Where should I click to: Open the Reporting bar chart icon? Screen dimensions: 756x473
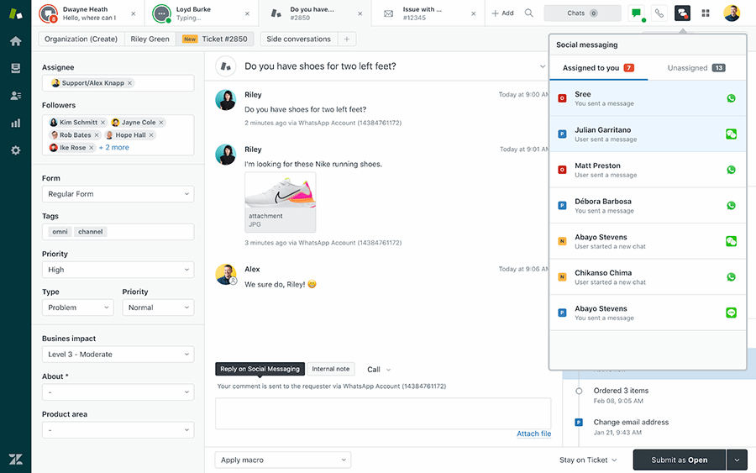tap(15, 123)
